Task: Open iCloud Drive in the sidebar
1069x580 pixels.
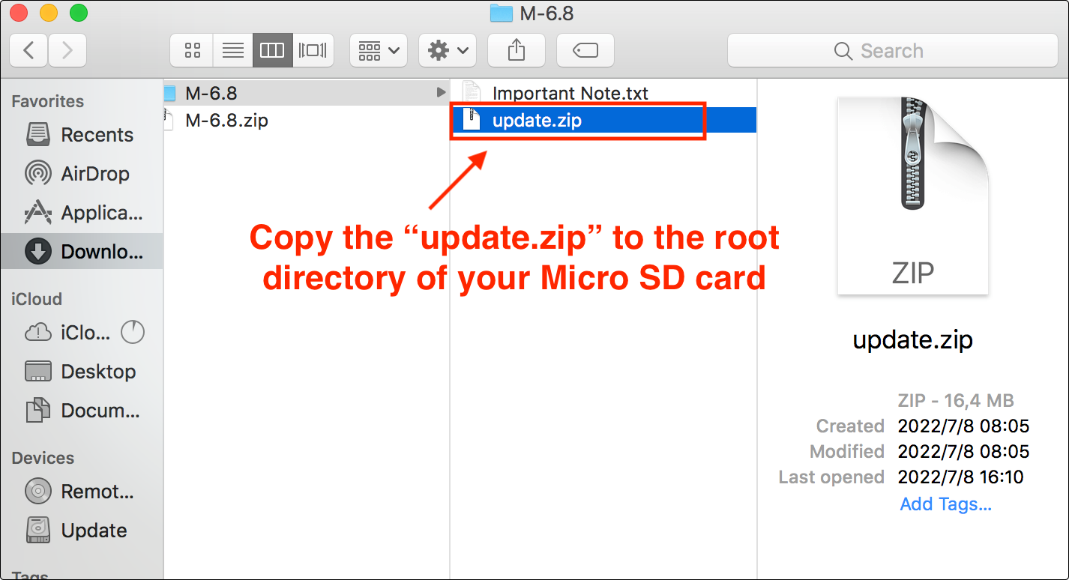Action: (x=82, y=333)
